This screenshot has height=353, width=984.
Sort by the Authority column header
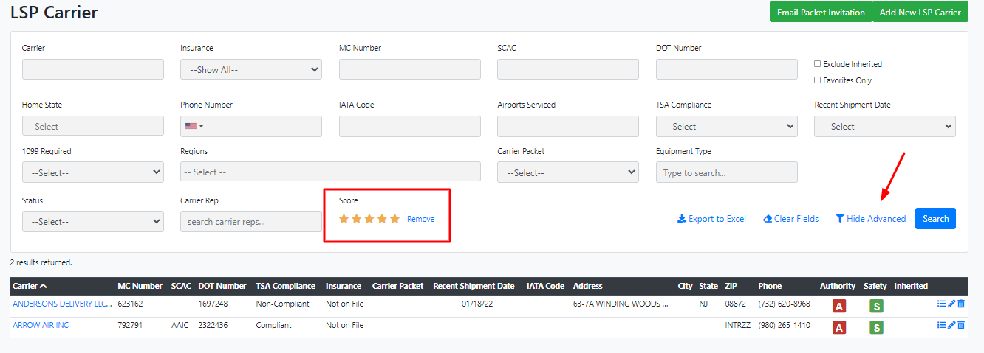point(838,286)
